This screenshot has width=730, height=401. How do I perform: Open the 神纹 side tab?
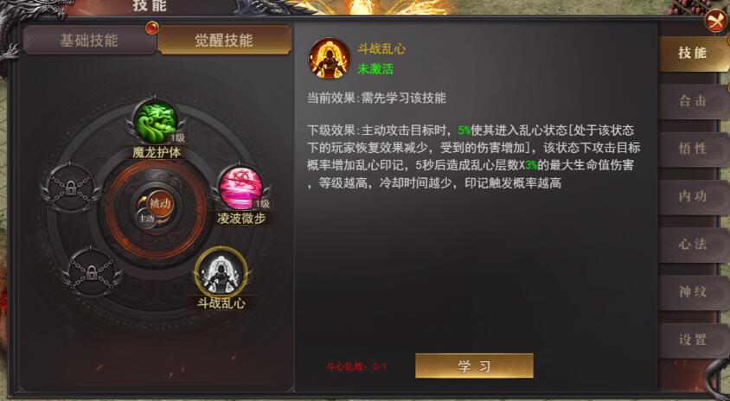694,292
